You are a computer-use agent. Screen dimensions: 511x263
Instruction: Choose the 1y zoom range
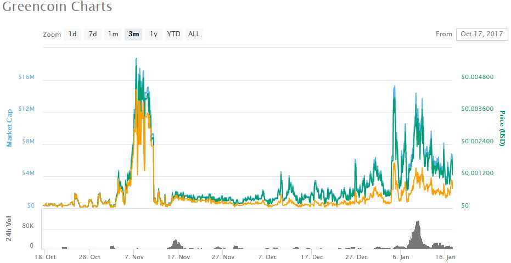click(154, 34)
